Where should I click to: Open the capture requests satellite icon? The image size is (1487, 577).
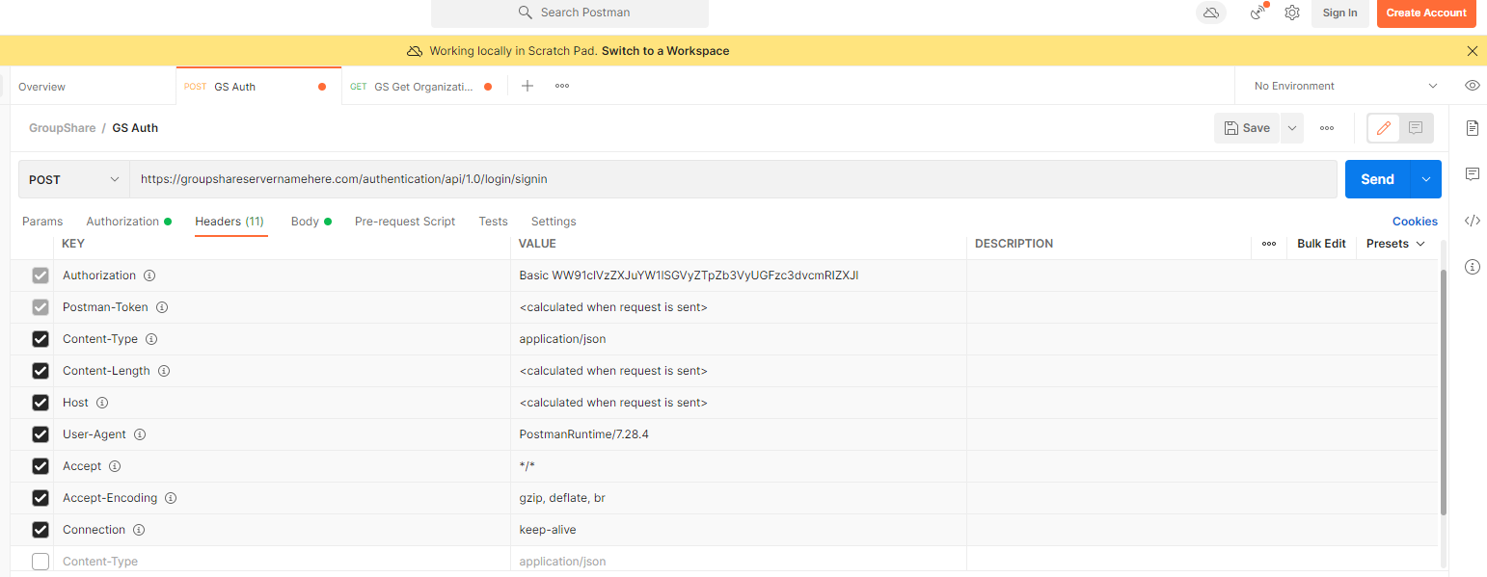(x=1258, y=13)
